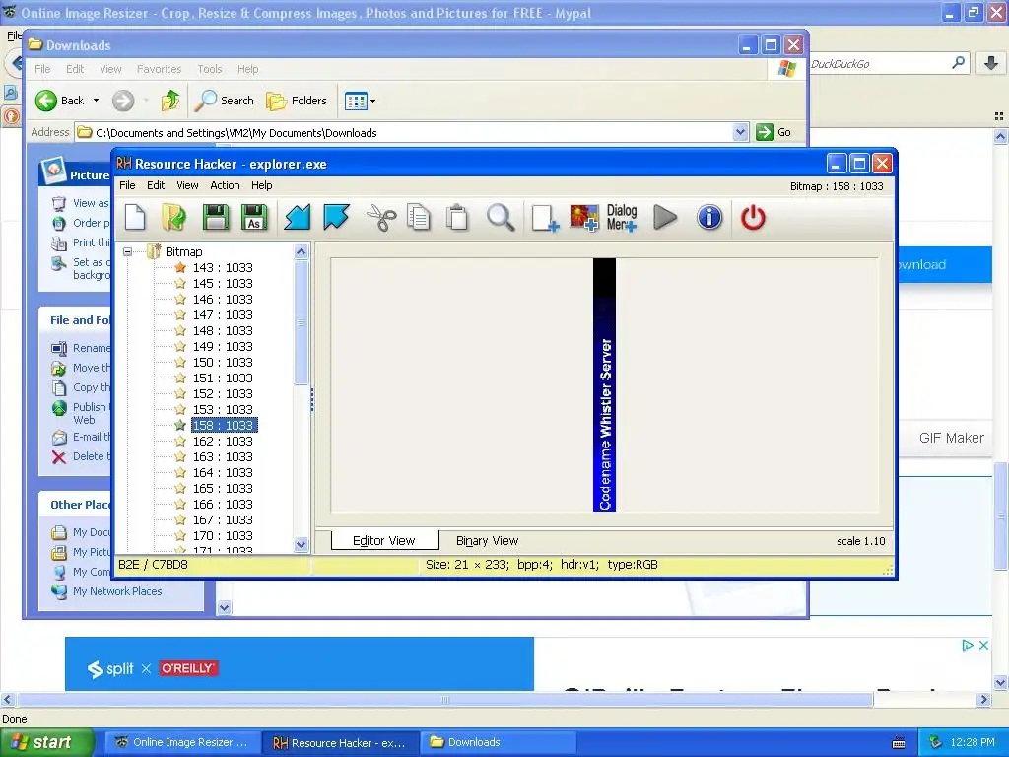Screen dimensions: 1009x757
Task: Click the Find magnifying glass icon in Resource Hacker
Action: click(500, 217)
